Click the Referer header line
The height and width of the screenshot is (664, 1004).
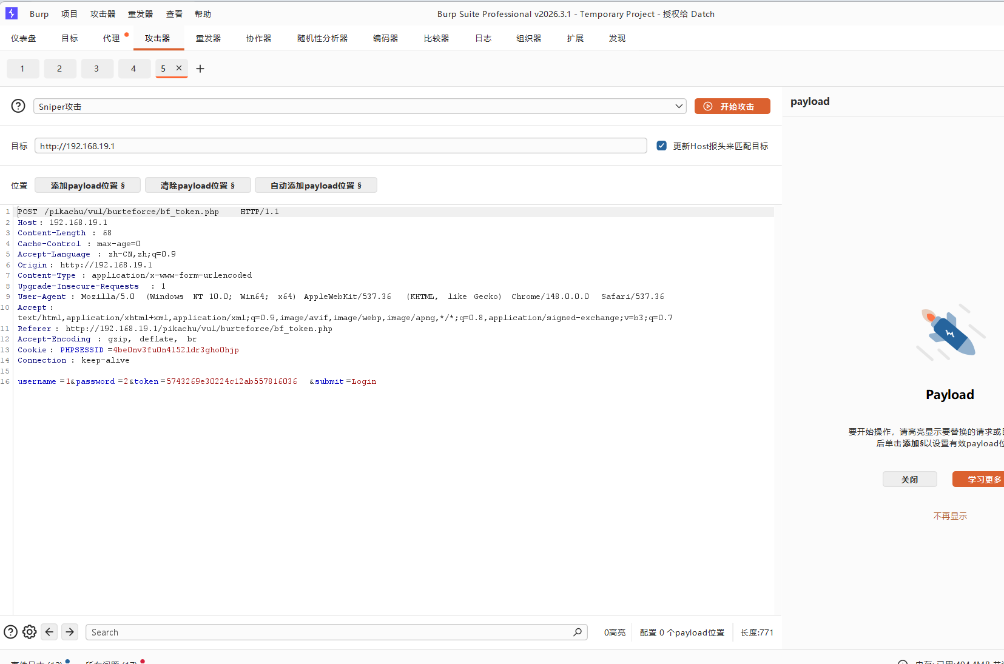coord(175,329)
